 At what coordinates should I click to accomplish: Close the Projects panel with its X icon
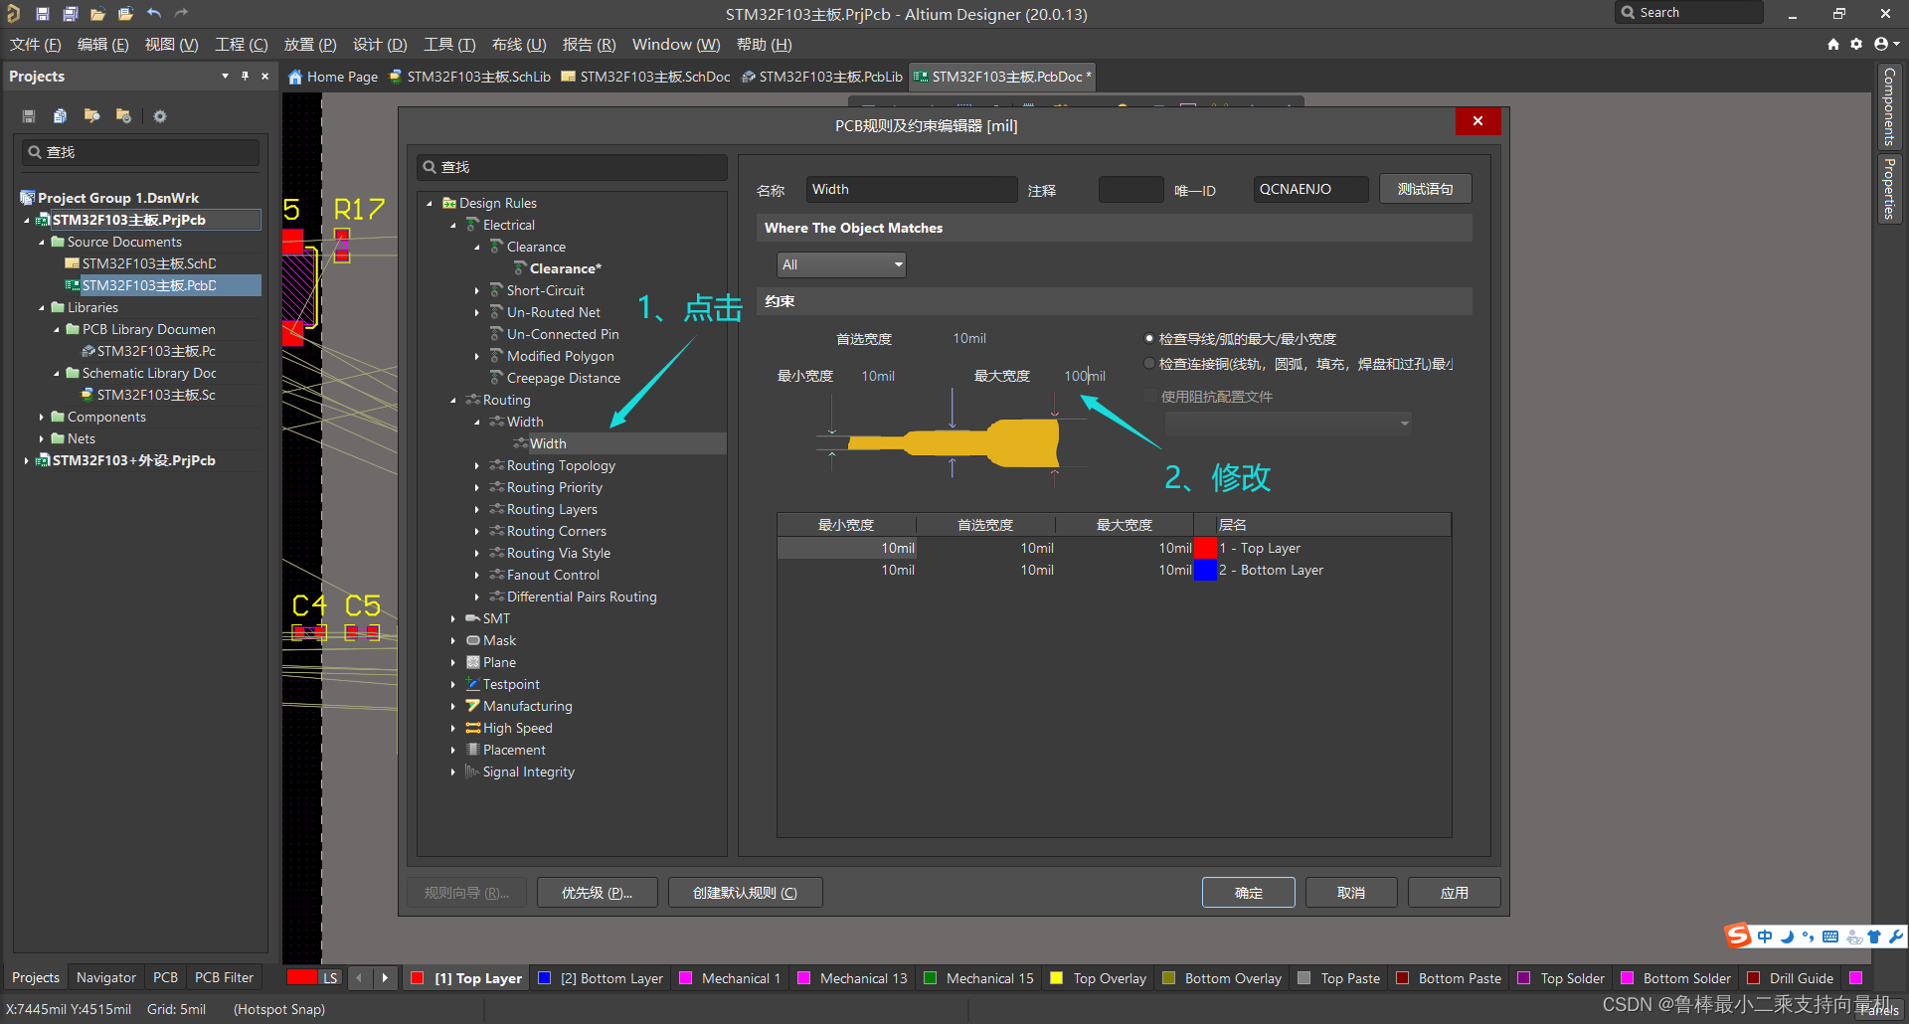tap(264, 76)
